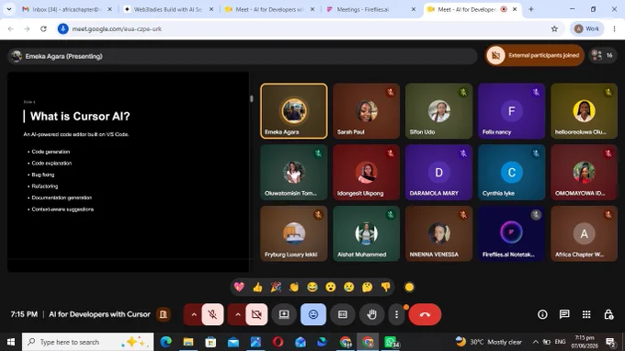Switch to first Meet AI for Developers tab
Image resolution: width=625 pixels, height=351 pixels.
pos(268,9)
